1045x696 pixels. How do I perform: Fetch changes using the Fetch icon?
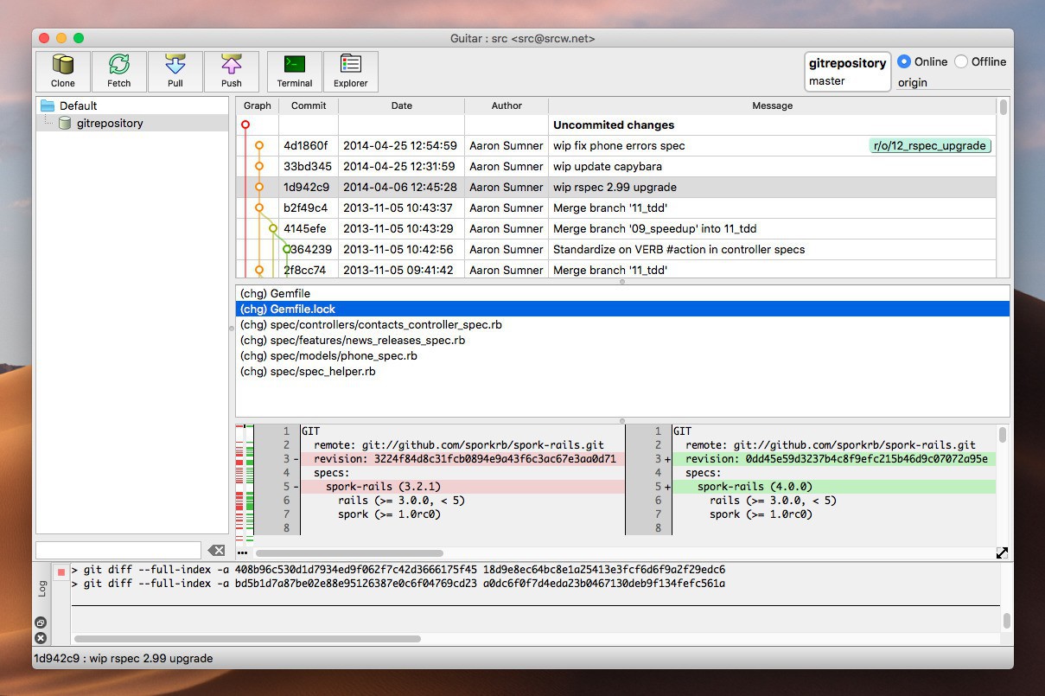coord(119,71)
